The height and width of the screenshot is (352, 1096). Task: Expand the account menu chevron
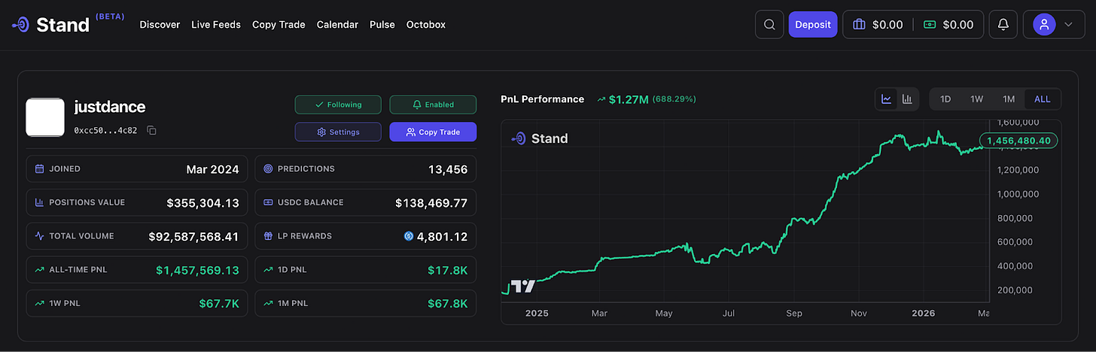tap(1068, 25)
